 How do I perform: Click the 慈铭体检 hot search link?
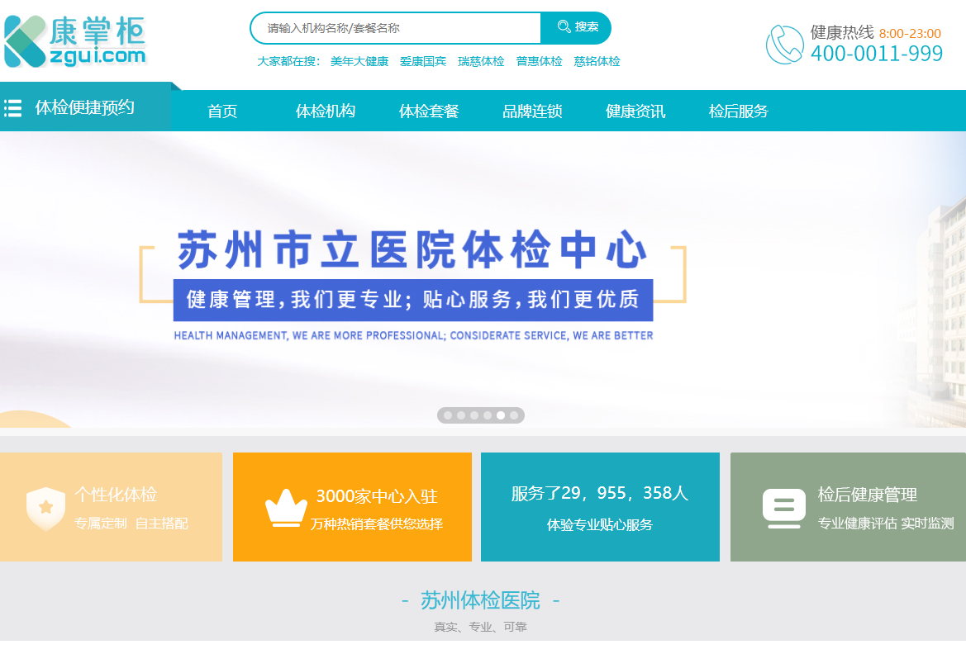597,60
